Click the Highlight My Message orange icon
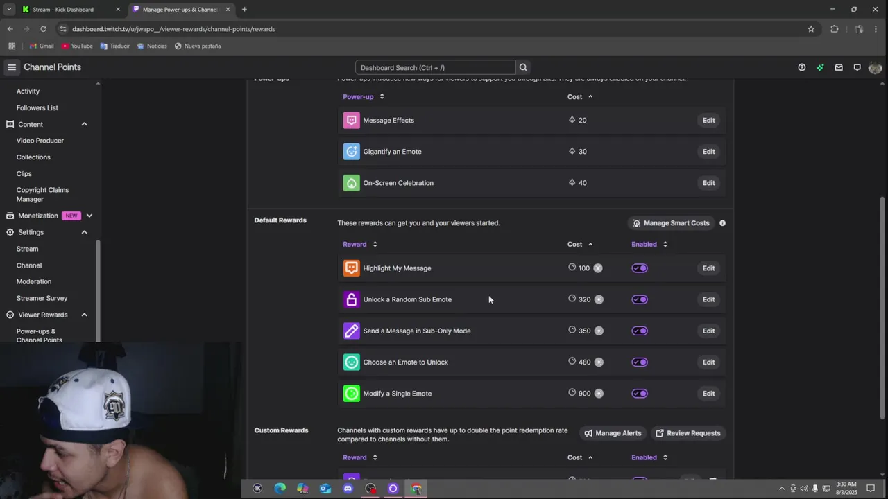The height and width of the screenshot is (499, 888). click(x=352, y=268)
